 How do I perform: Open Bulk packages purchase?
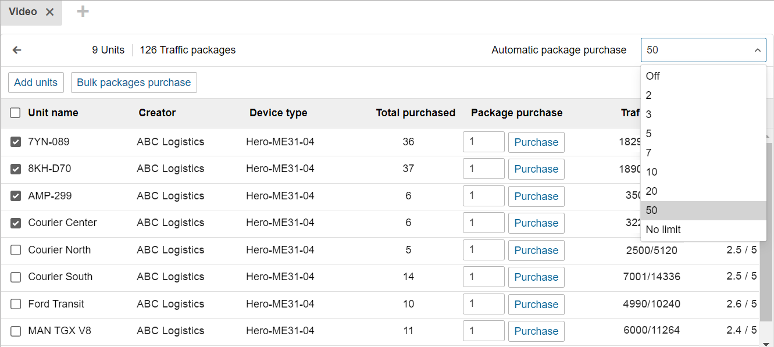click(134, 82)
